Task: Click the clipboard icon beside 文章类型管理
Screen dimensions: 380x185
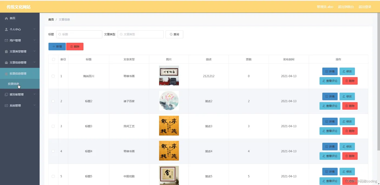Action: [6, 51]
